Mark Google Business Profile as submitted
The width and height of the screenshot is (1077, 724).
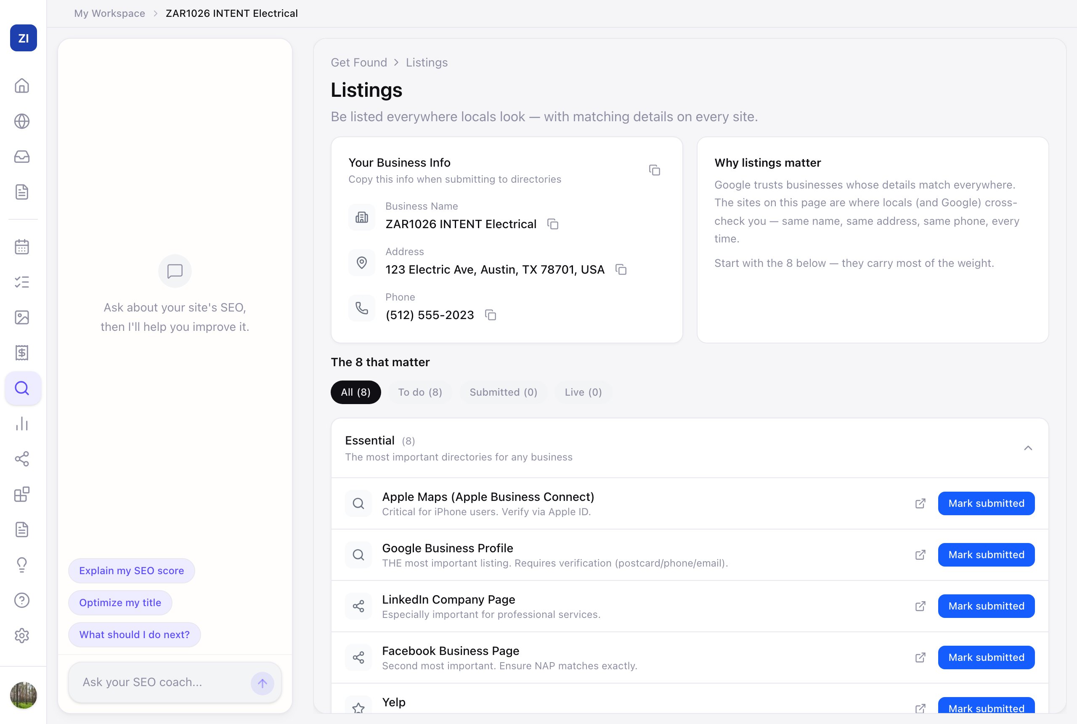point(986,554)
